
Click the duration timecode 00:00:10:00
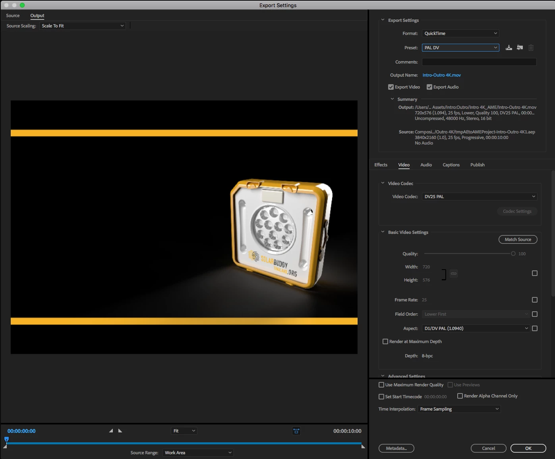347,431
